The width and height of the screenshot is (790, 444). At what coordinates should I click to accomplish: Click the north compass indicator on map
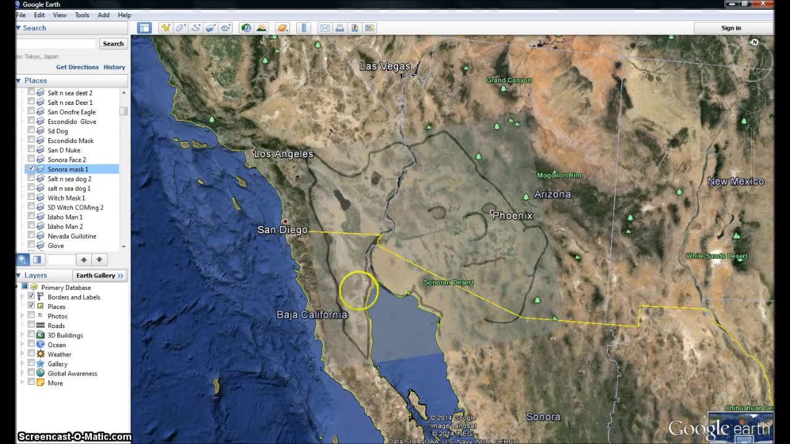click(754, 42)
